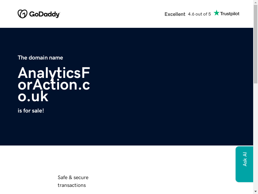Click the green Trustpilot star icon
The width and height of the screenshot is (258, 194).
pyautogui.click(x=216, y=13)
